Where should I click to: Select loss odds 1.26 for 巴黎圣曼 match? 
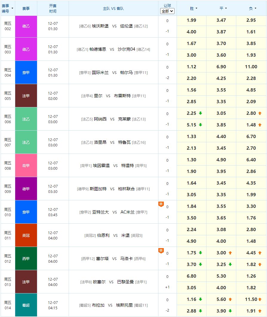[x=251, y=276]
